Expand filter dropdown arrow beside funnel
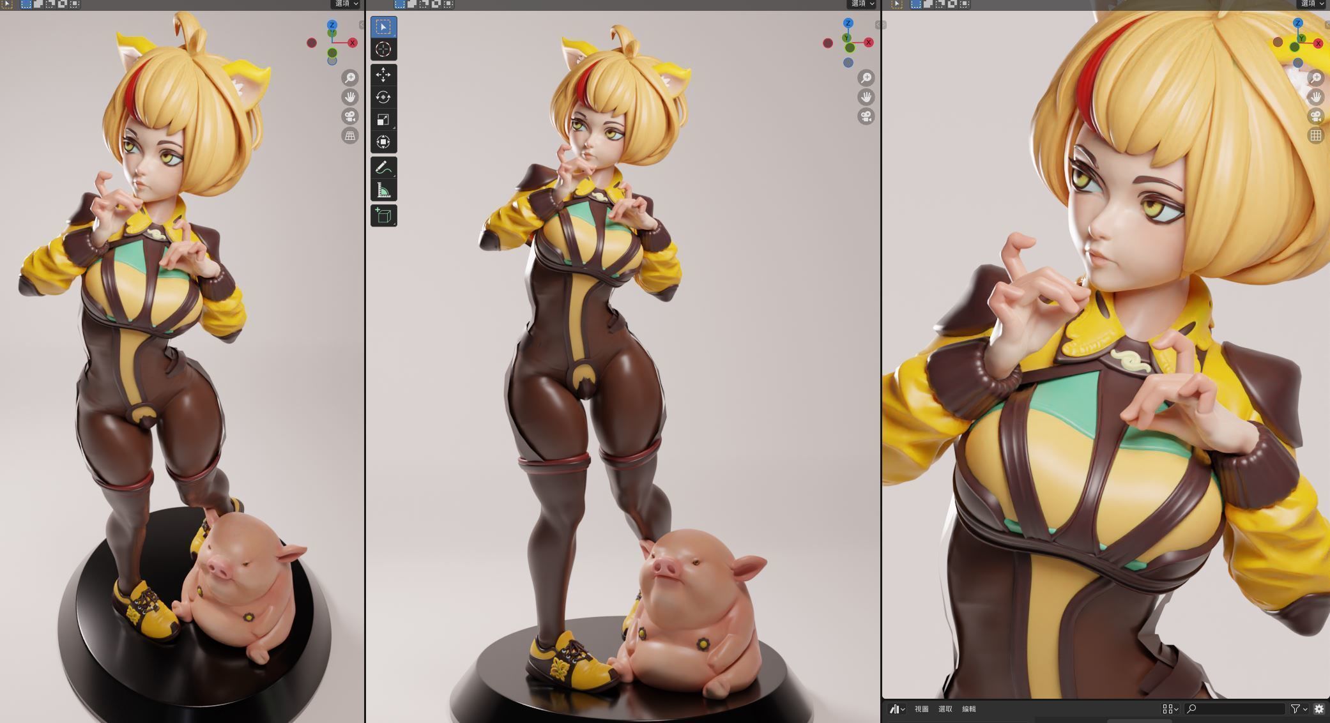The width and height of the screenshot is (1330, 723). [x=1305, y=709]
